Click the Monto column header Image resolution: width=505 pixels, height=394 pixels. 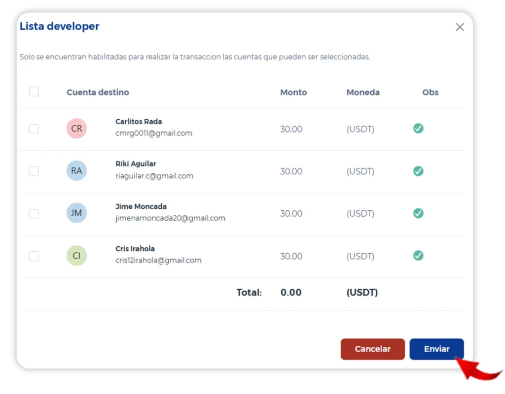pyautogui.click(x=293, y=92)
